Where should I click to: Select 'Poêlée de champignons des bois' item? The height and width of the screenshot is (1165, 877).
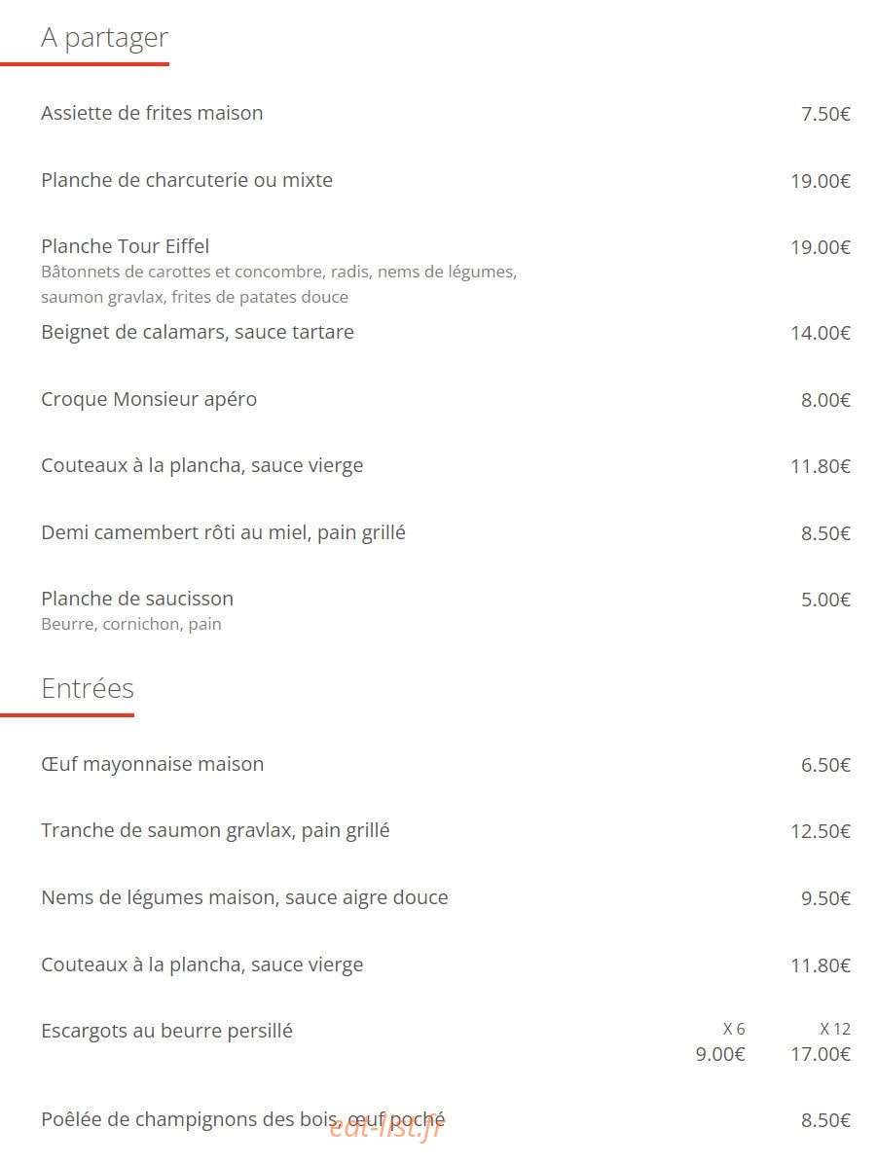coord(243,1119)
